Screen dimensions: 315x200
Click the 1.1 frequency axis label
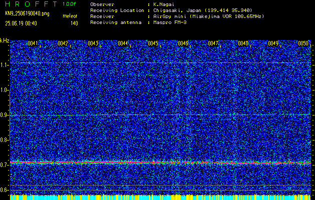click(x=4, y=65)
